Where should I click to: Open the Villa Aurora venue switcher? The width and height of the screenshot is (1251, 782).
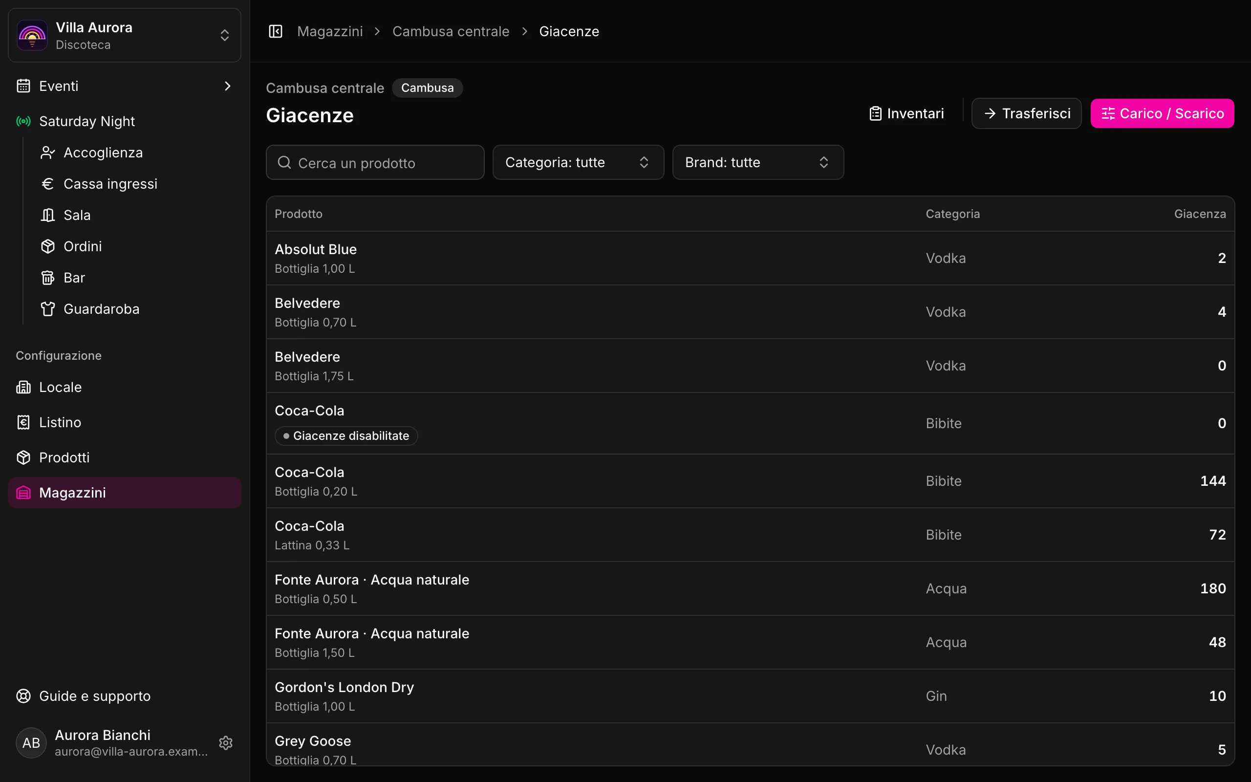(x=125, y=35)
